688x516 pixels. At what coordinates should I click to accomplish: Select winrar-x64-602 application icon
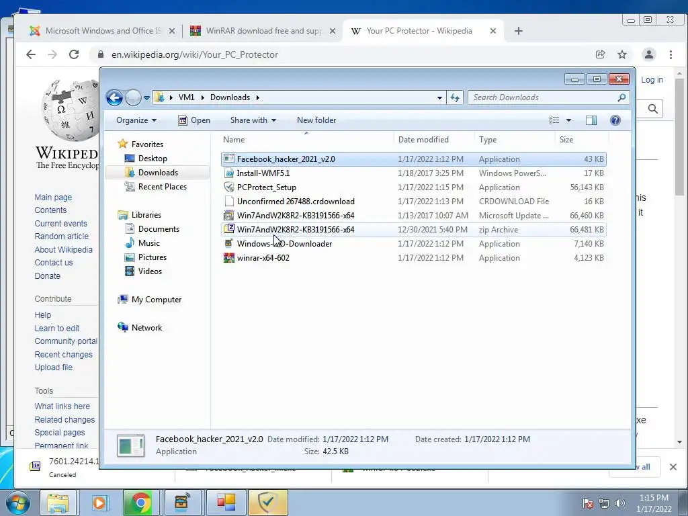pos(228,257)
